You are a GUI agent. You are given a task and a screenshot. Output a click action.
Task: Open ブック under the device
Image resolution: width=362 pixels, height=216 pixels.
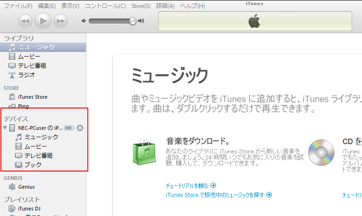point(33,165)
